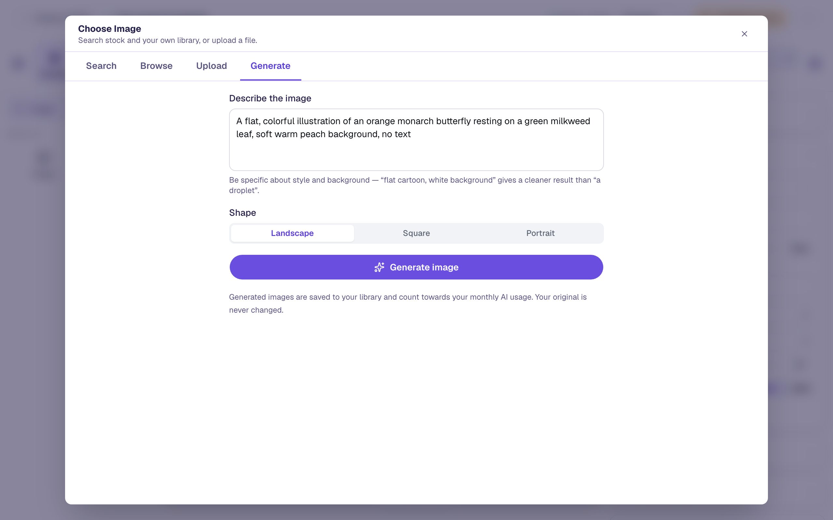This screenshot has width=833, height=520.
Task: Go to the Upload tab
Action: (212, 66)
